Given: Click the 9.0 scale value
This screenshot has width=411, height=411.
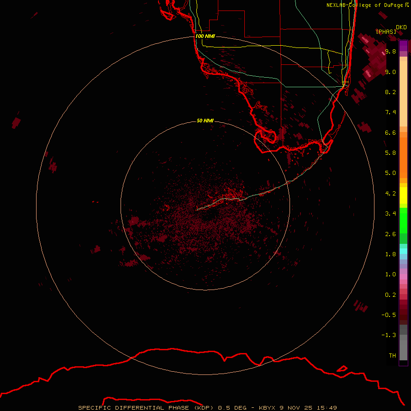Looking at the screenshot, I should pos(390,72).
